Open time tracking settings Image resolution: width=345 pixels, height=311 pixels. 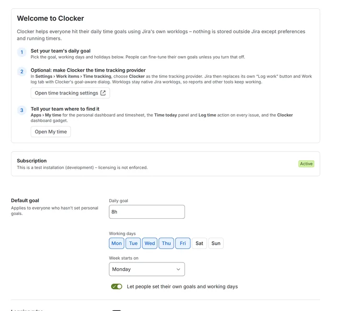[70, 93]
